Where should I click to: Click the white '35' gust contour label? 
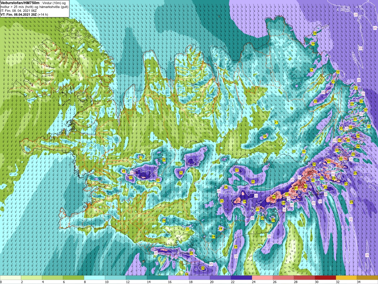[x=289, y=199]
